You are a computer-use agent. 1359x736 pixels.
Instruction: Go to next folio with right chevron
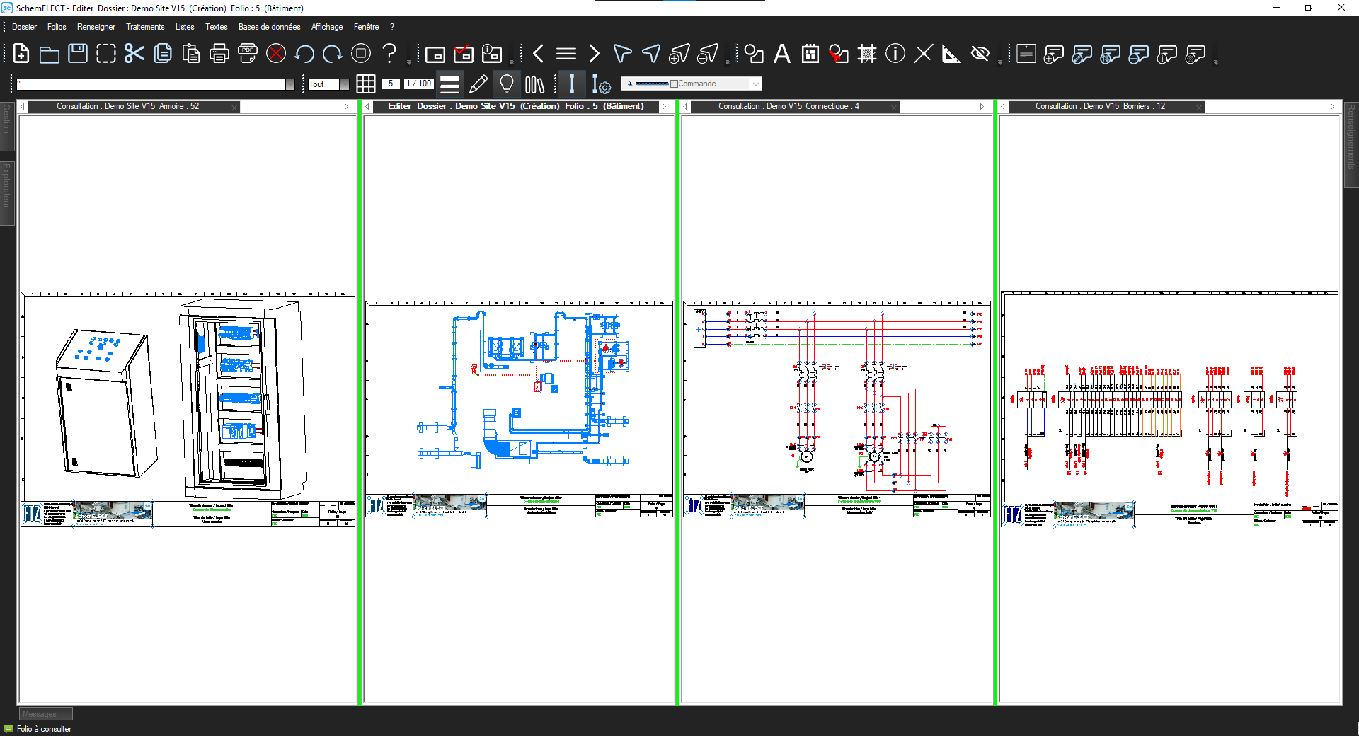tap(595, 54)
